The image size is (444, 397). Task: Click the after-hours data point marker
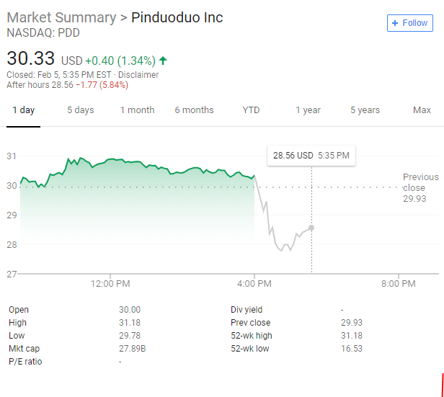click(x=311, y=228)
